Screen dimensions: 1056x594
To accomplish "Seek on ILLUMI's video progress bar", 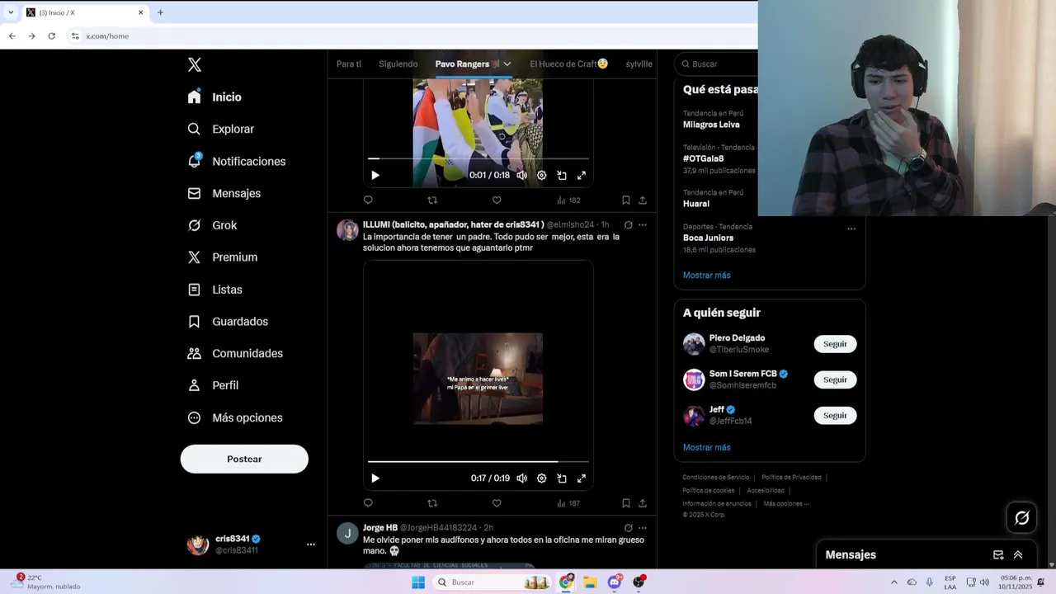I will point(478,461).
